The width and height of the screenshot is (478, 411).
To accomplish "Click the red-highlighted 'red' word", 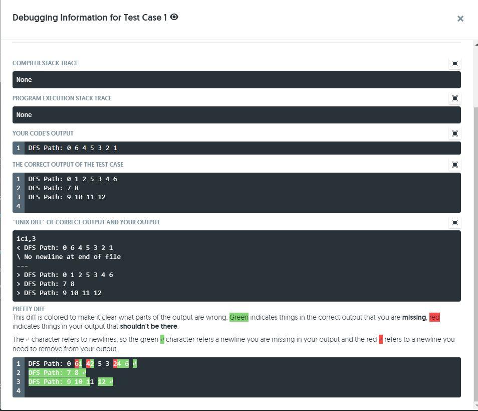I will [434, 317].
